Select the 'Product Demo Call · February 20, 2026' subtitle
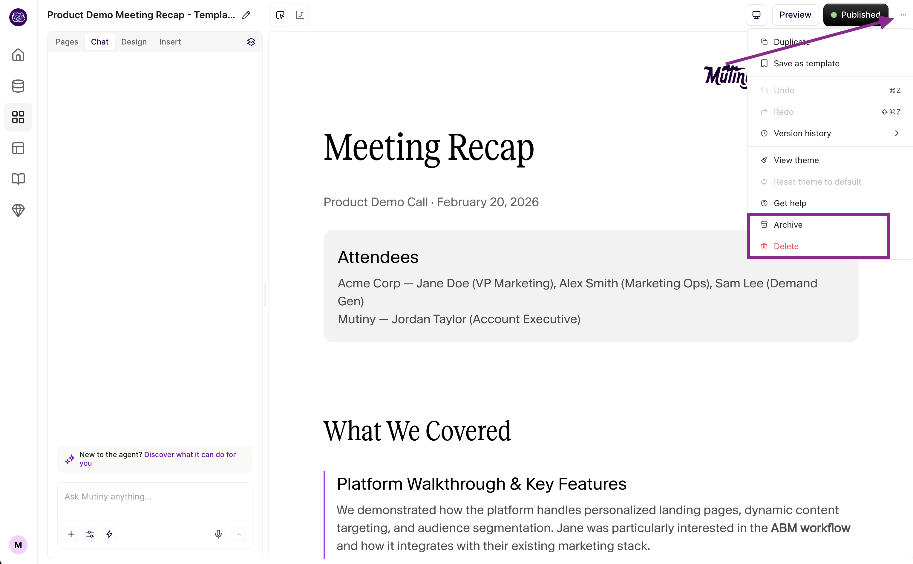913x564 pixels. (431, 202)
